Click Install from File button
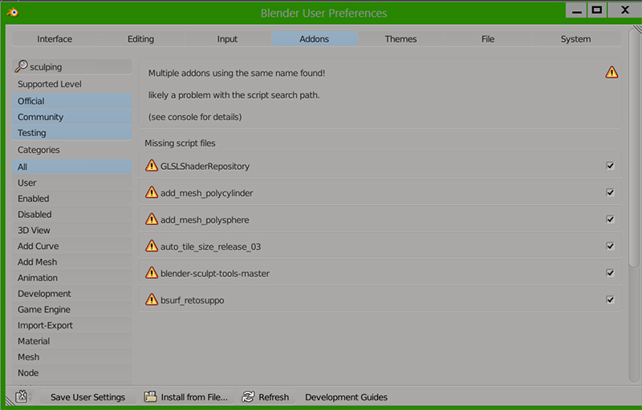This screenshot has width=642, height=410. [x=186, y=397]
